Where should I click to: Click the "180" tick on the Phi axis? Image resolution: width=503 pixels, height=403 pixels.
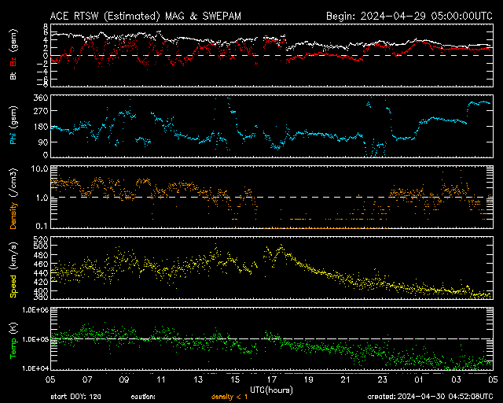tap(41, 127)
